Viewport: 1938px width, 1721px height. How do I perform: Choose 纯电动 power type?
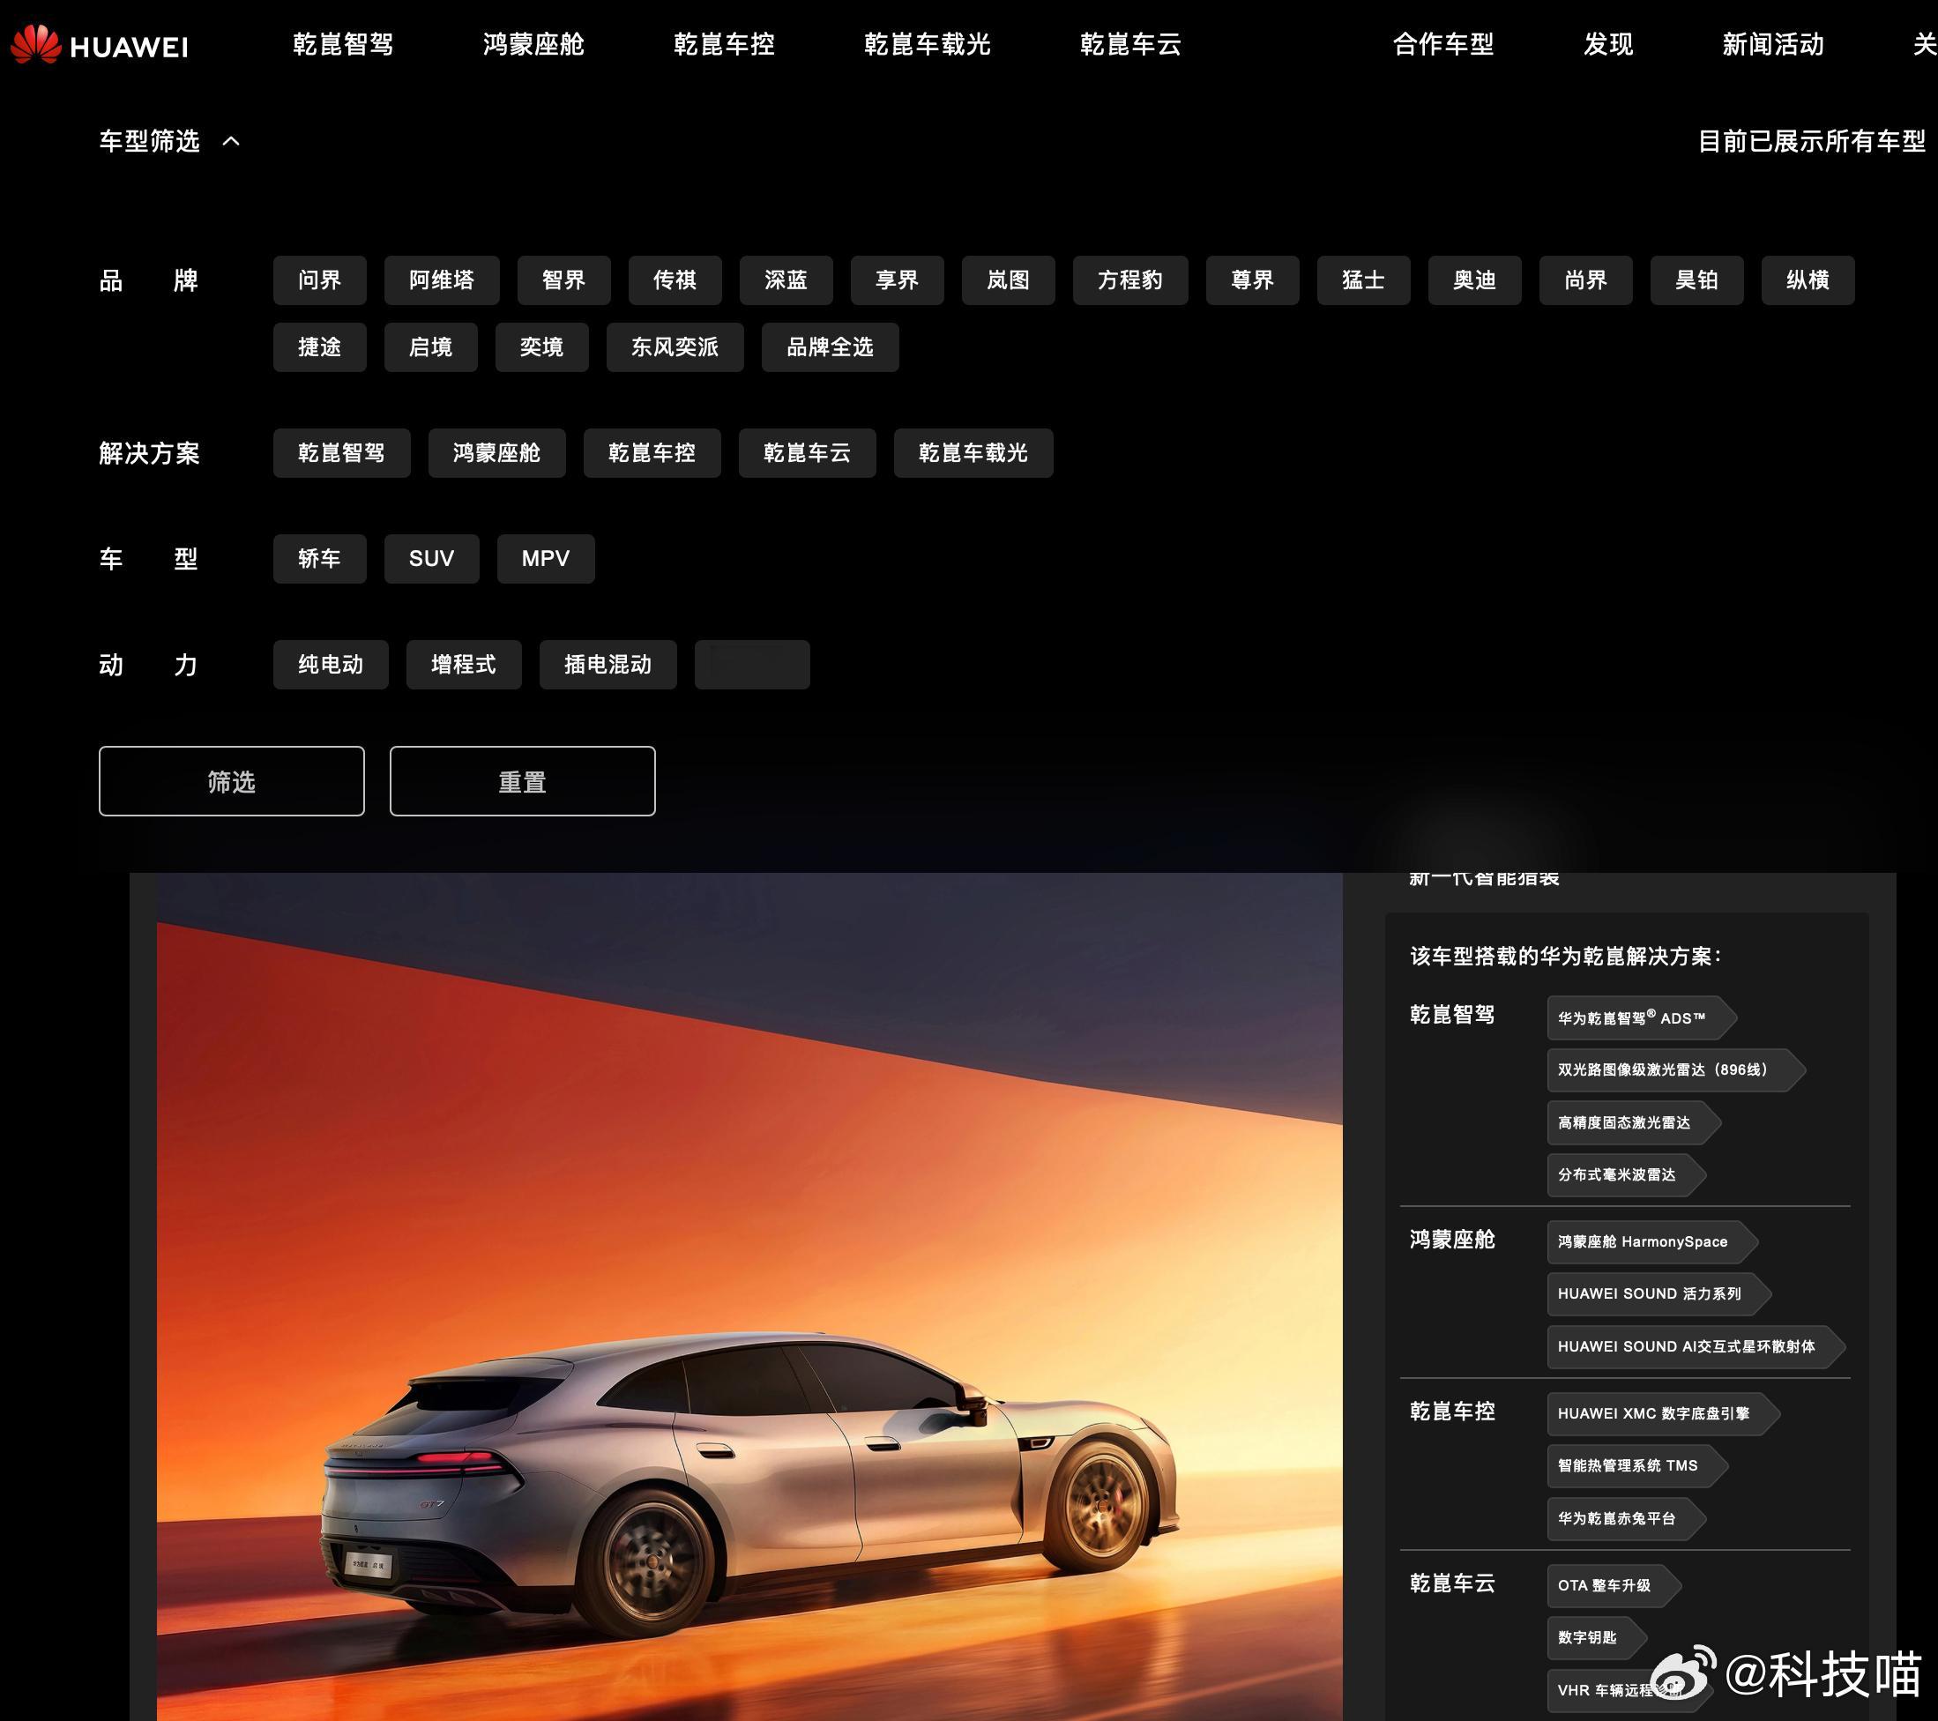pyautogui.click(x=331, y=664)
